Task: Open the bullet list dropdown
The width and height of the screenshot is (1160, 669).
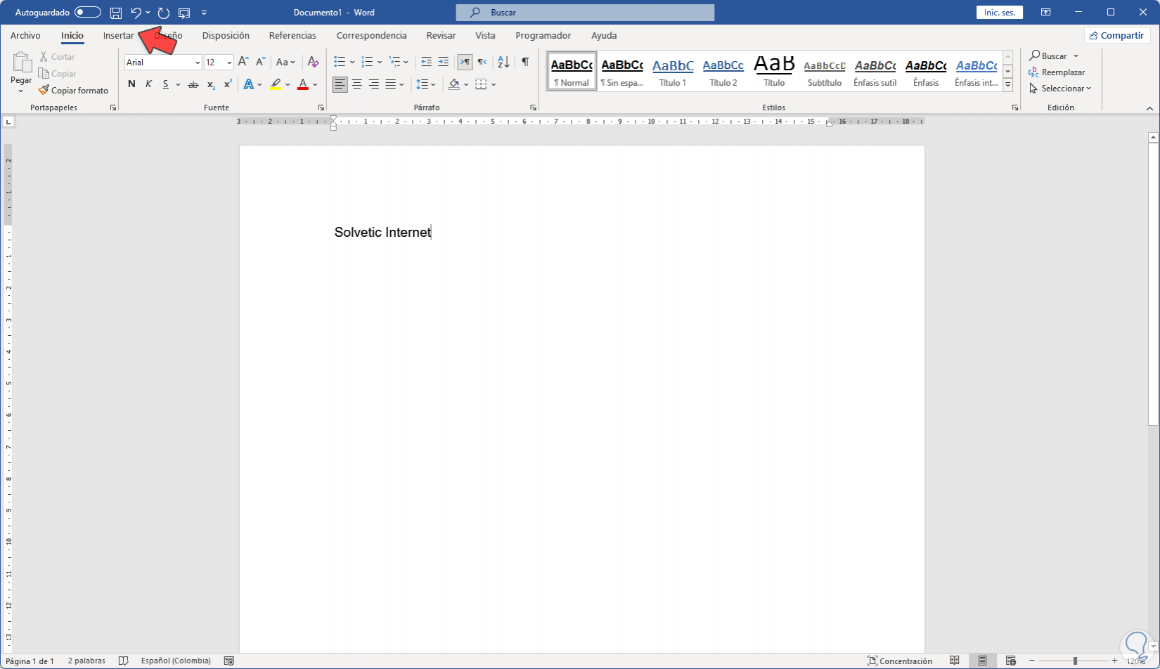Action: coord(352,62)
